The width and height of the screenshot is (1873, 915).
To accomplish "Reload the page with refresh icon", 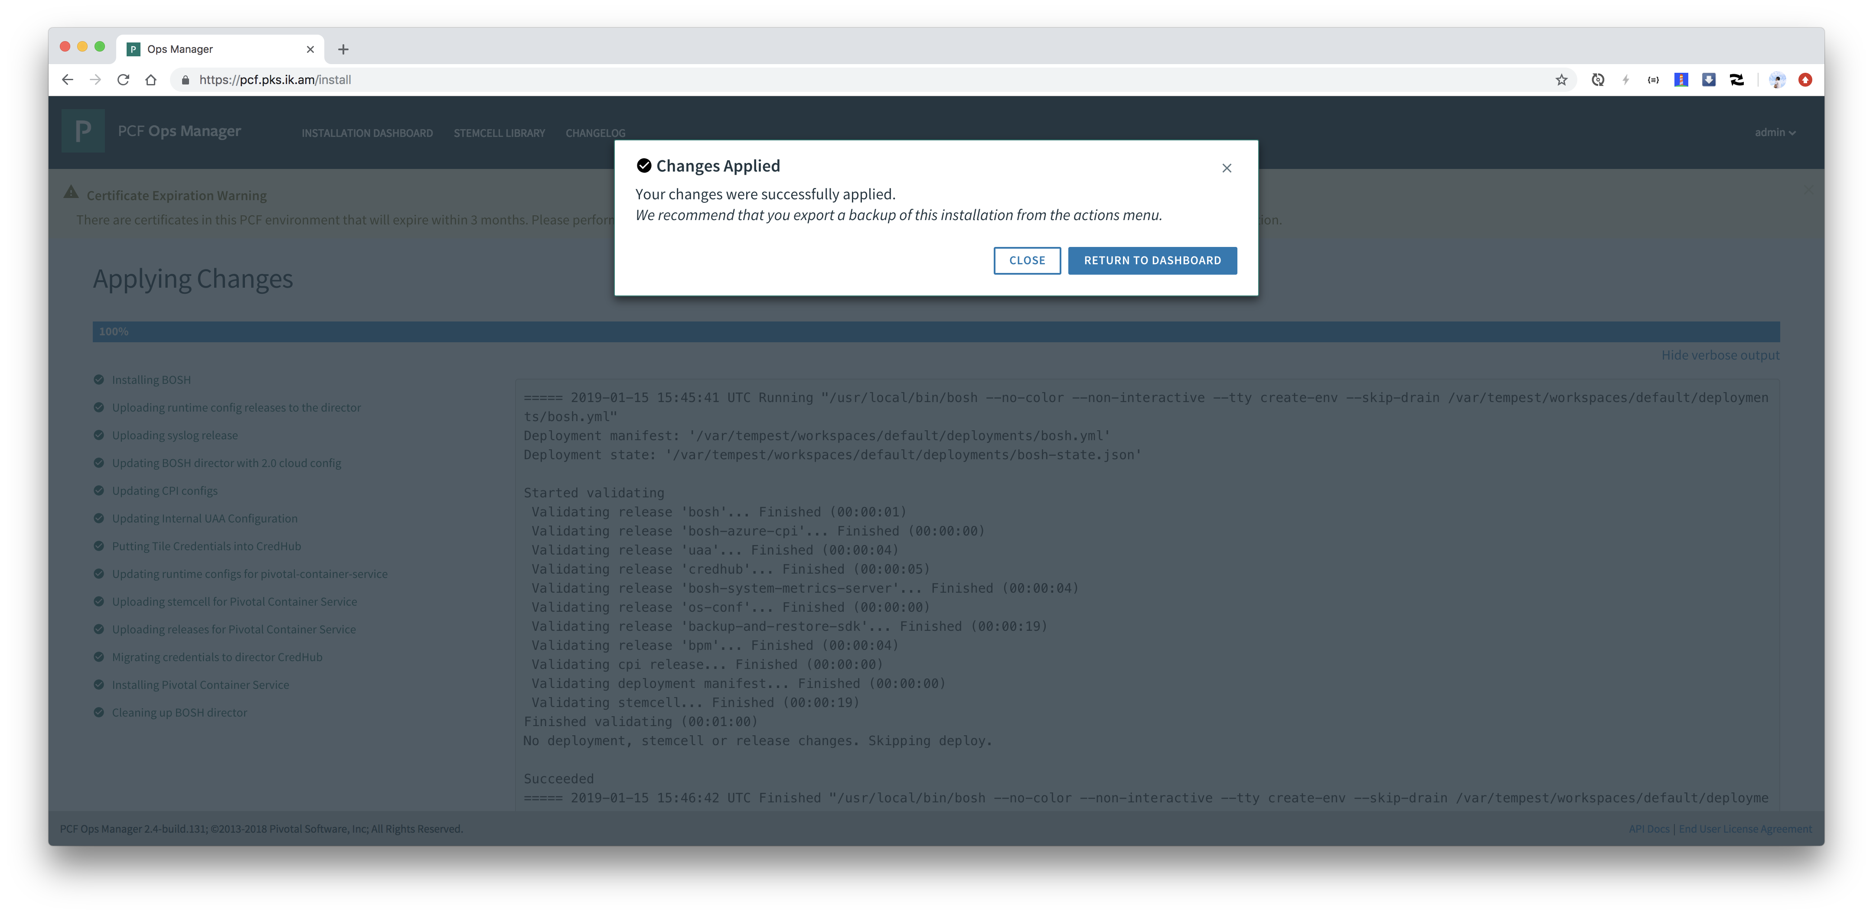I will [x=123, y=80].
